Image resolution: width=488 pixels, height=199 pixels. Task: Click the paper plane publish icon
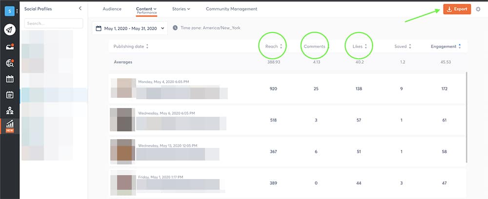(x=10, y=30)
